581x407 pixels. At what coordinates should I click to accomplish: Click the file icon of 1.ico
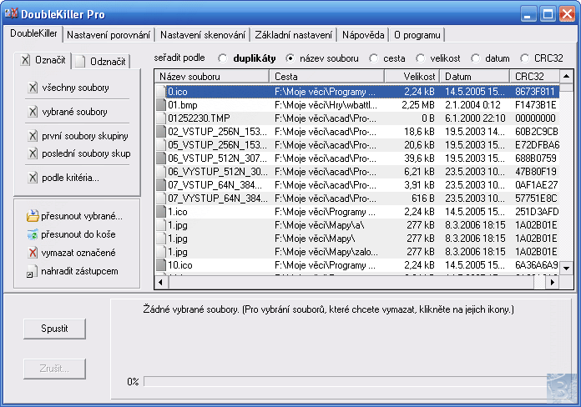pyautogui.click(x=161, y=212)
